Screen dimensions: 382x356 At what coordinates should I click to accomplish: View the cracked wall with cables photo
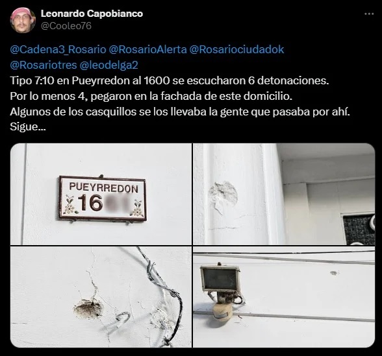pyautogui.click(x=101, y=297)
